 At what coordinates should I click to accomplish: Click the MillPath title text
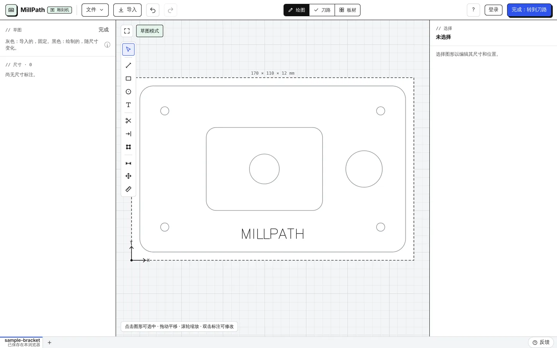(32, 10)
